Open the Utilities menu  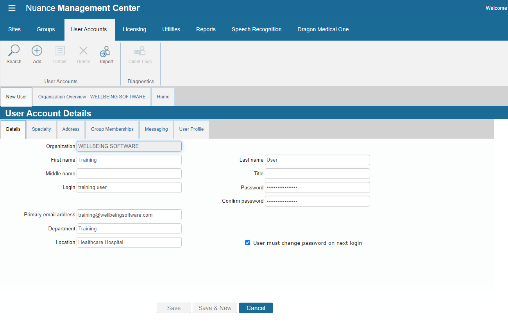(x=171, y=29)
